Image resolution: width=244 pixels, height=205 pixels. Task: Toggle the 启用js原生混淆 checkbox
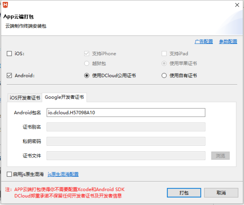point(10,174)
